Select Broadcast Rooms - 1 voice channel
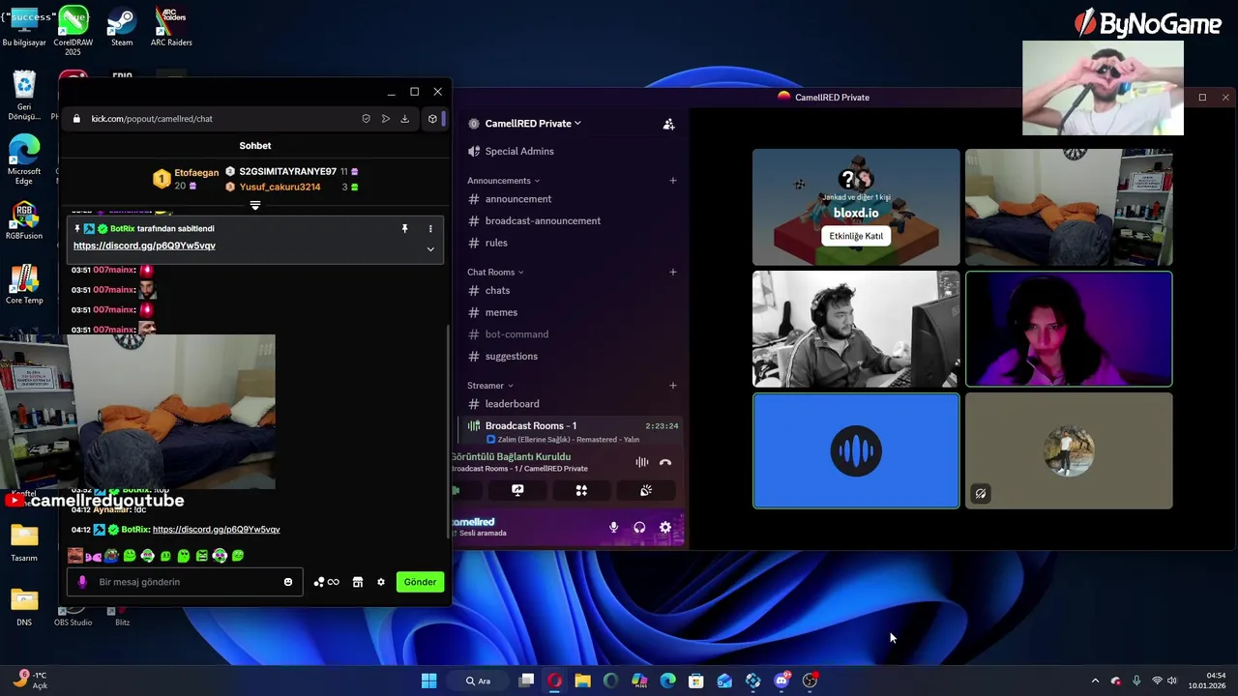Image resolution: width=1238 pixels, height=696 pixels. [x=572, y=426]
